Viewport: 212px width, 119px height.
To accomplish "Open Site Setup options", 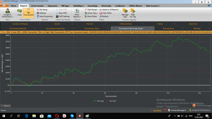I will (x=42, y=10).
